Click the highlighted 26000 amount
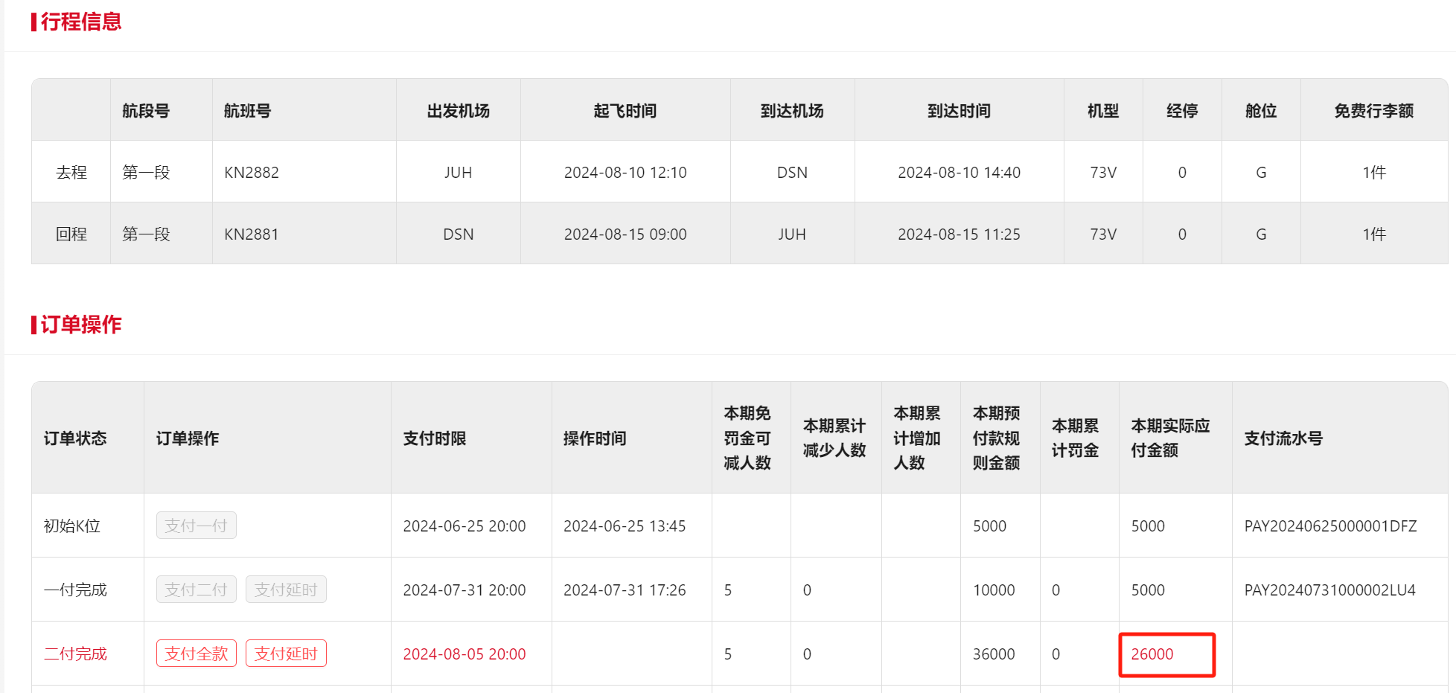Viewport: 1456px width, 693px height. pyautogui.click(x=1152, y=654)
